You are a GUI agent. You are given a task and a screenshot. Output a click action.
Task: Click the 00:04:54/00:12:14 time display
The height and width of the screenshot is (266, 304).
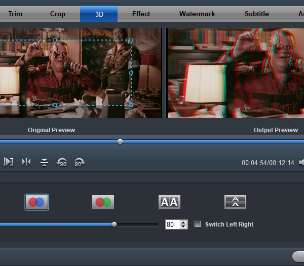[x=268, y=163]
